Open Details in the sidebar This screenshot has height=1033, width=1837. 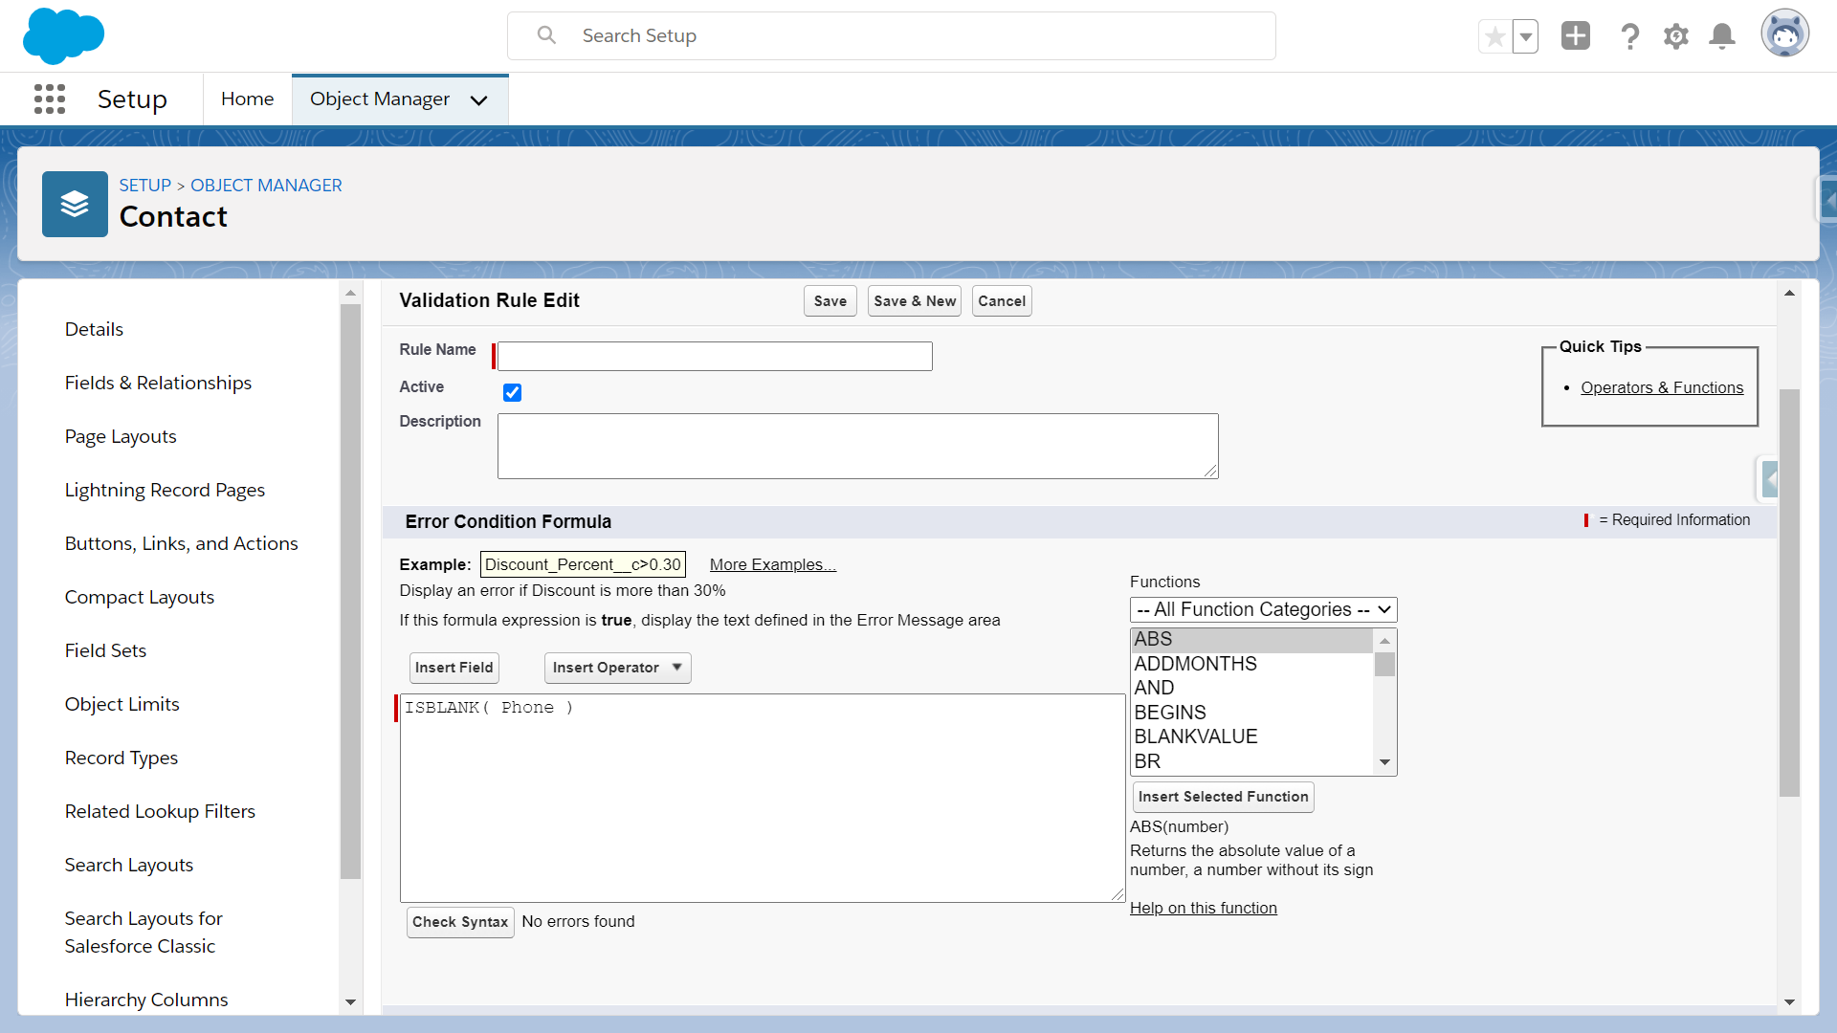[94, 329]
